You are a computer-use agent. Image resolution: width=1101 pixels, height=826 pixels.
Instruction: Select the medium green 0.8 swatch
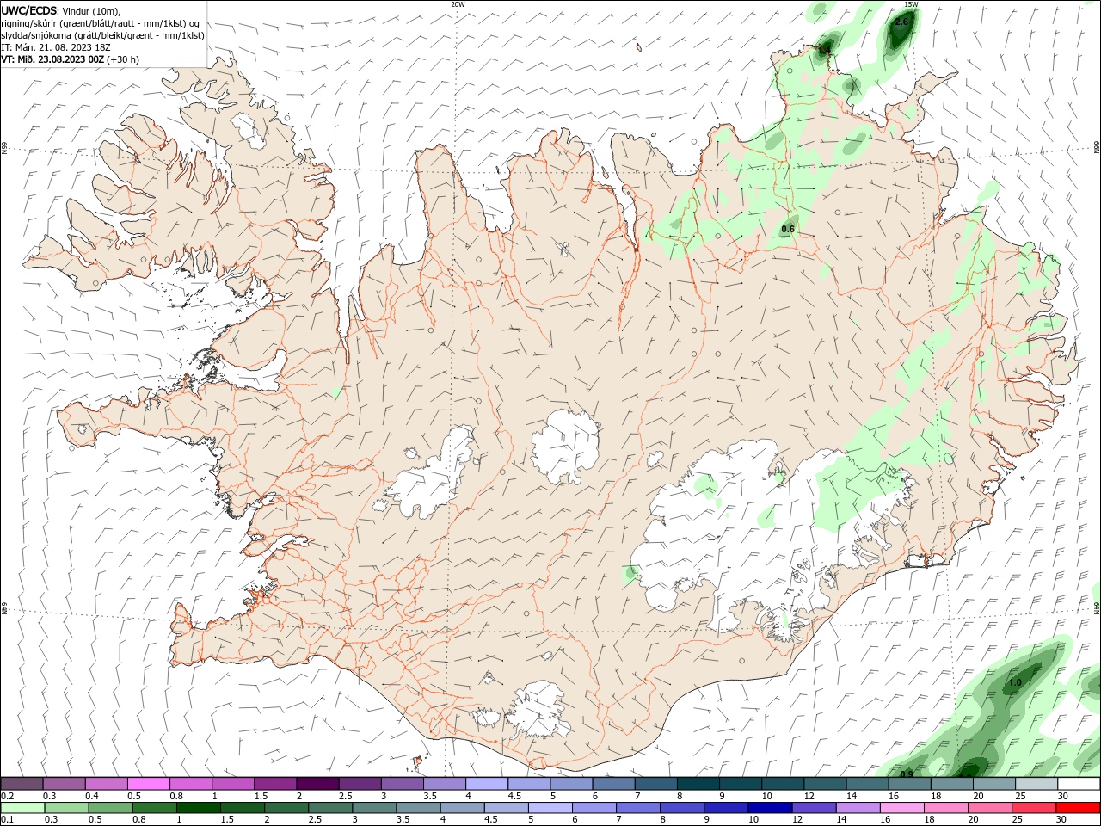coord(155,807)
